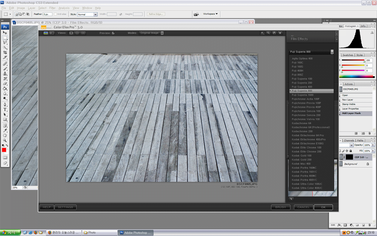
Task: Open the Style dropdown set to Normal
Action: coord(87,14)
